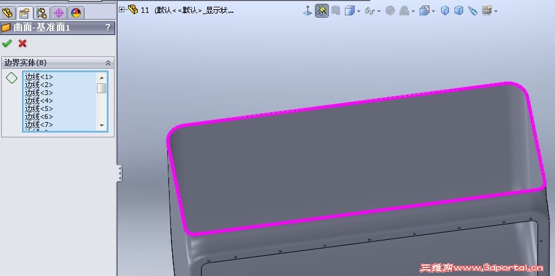
Task: Open the hide/show items dropdown arrow
Action: (x=379, y=11)
